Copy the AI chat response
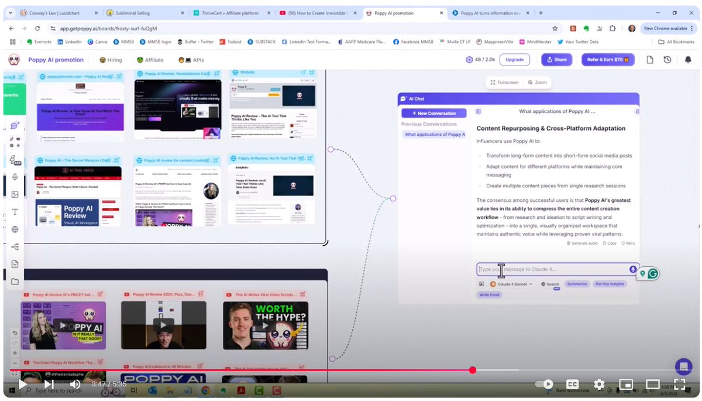The width and height of the screenshot is (702, 401). [610, 243]
